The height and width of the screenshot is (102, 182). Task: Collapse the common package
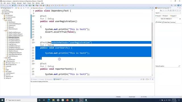pos(5,20)
